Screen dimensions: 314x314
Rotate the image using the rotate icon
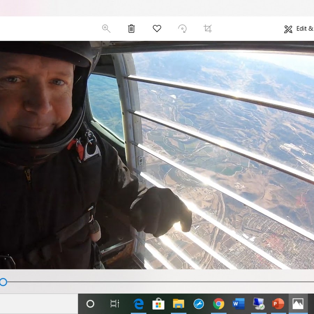click(182, 29)
